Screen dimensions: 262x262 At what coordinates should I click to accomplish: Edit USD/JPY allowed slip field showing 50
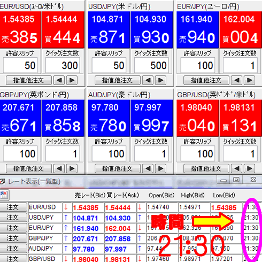click(x=109, y=65)
